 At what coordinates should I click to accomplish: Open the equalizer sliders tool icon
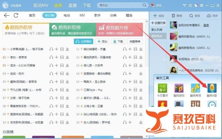195,104
